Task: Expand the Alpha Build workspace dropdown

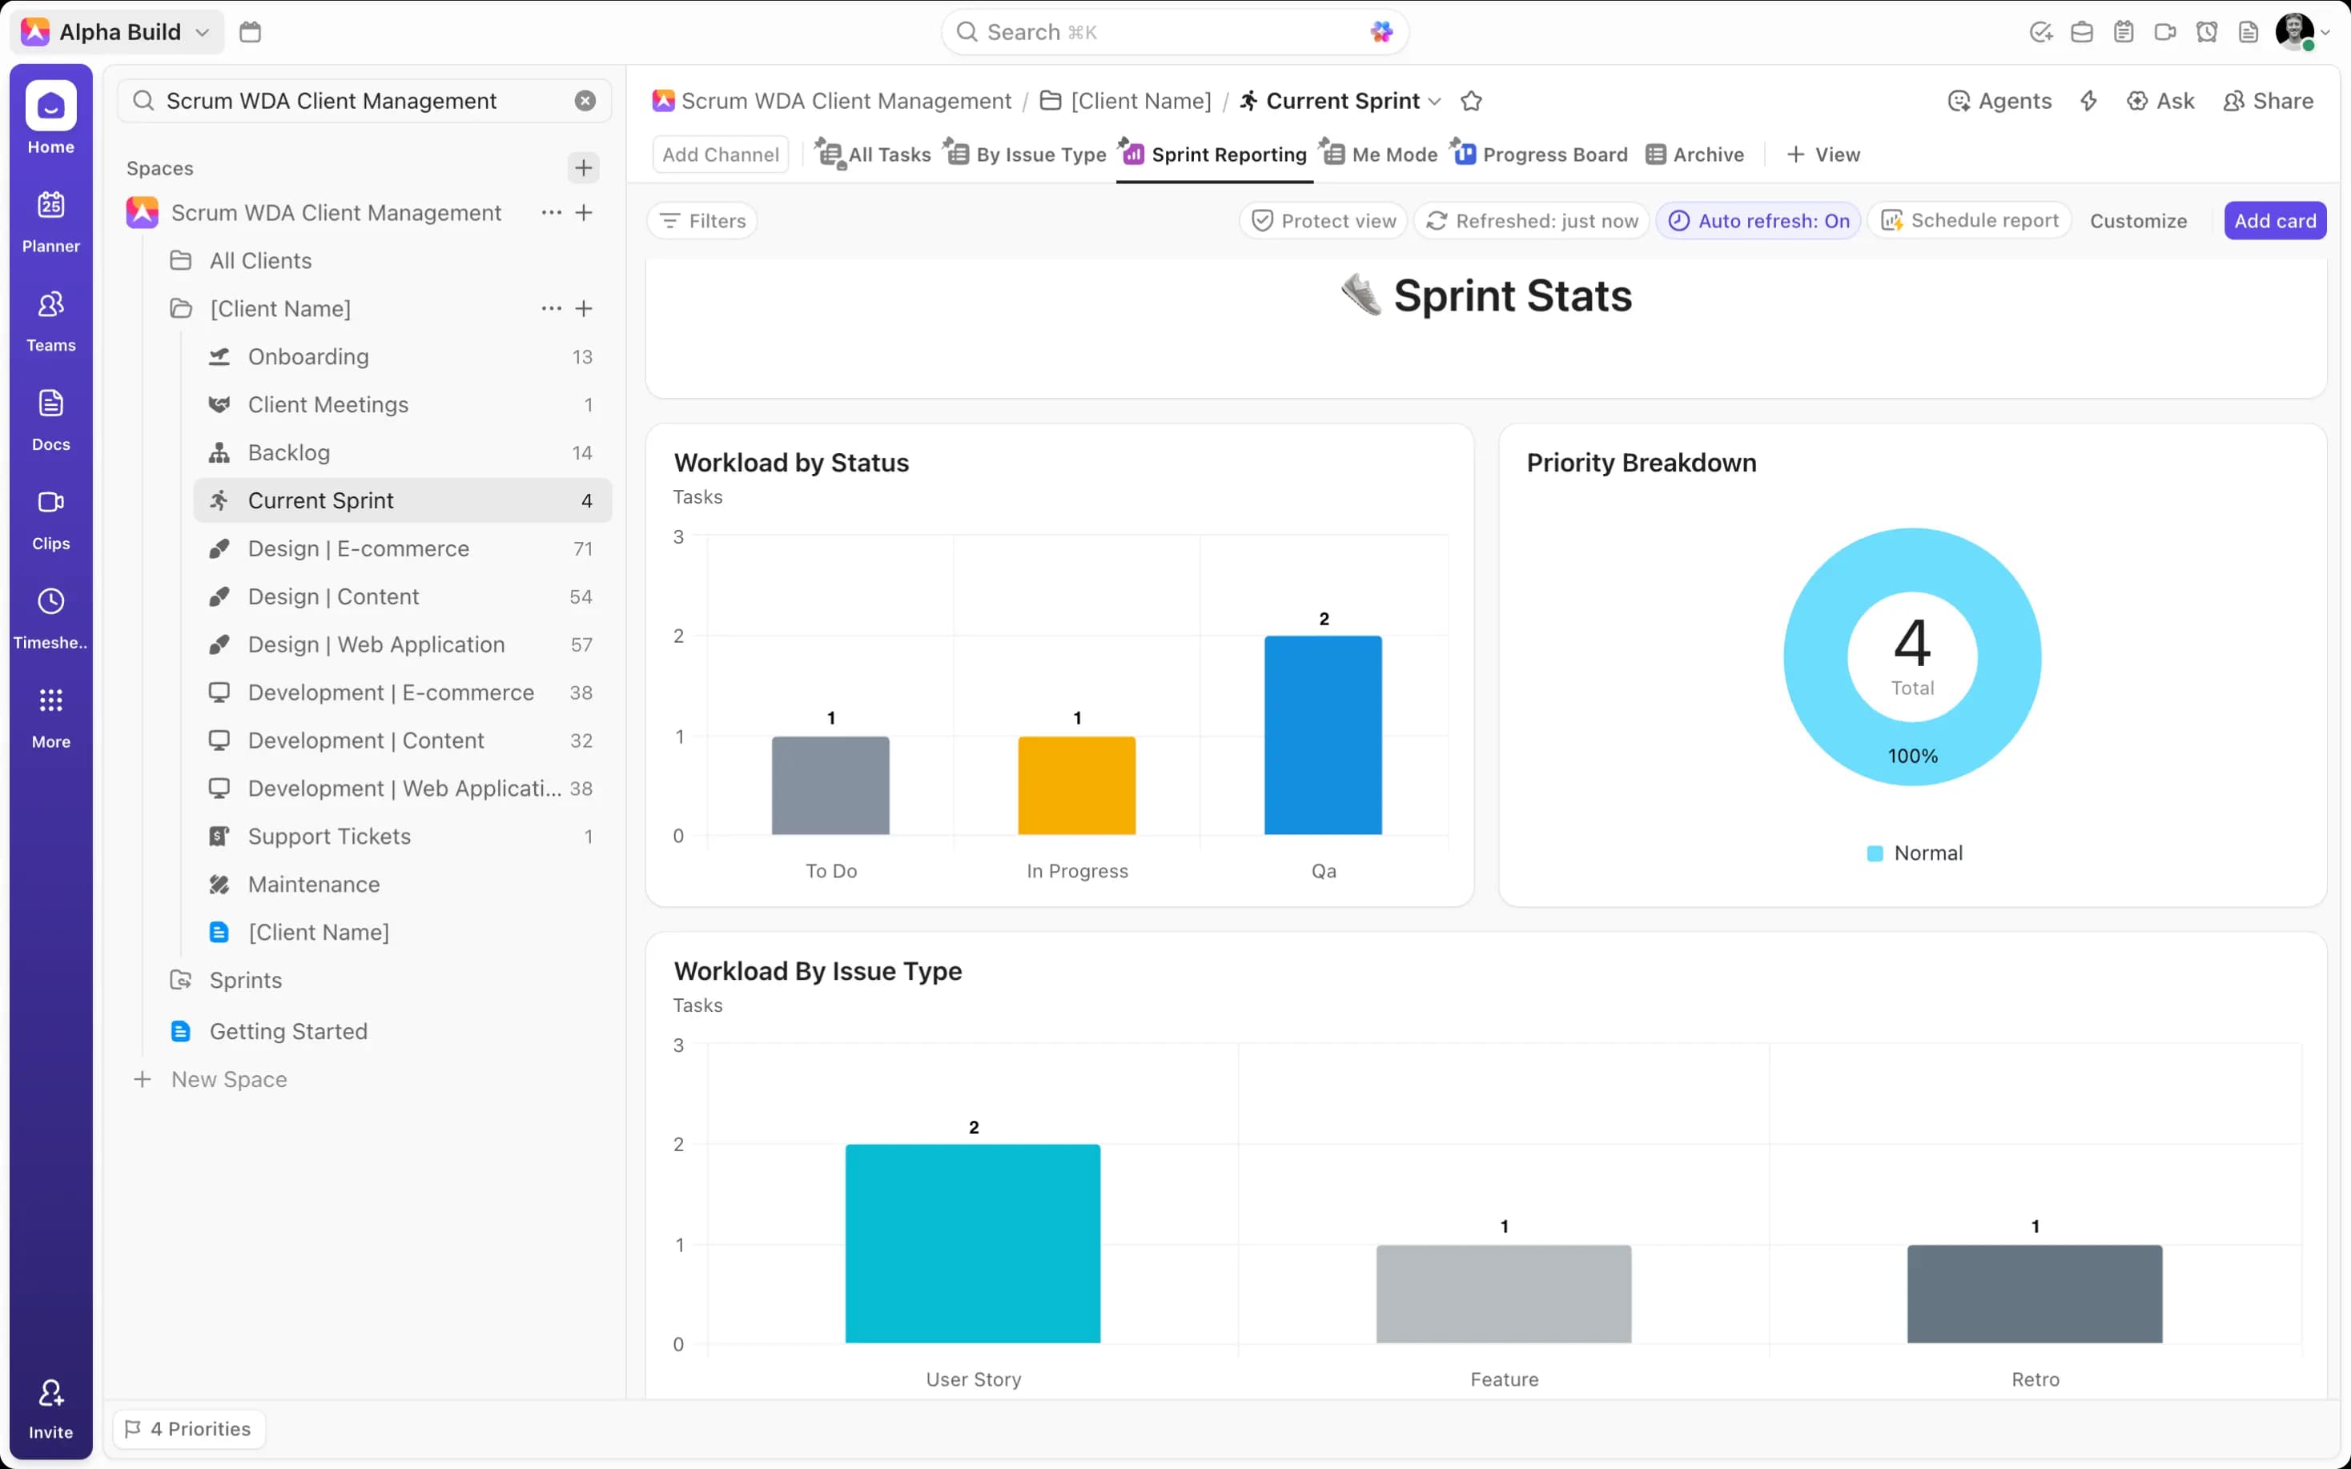Action: point(202,32)
